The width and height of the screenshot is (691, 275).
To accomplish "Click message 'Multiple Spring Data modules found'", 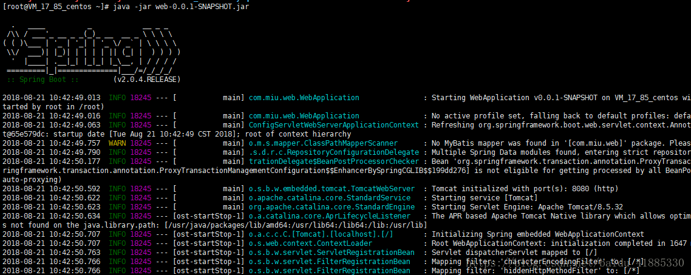I will [x=504, y=152].
